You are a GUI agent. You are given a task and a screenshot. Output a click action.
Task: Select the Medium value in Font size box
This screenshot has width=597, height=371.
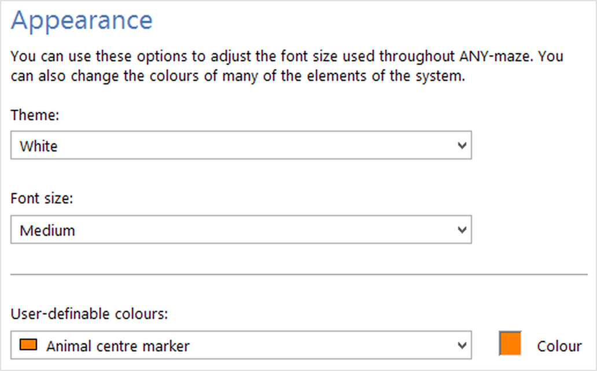[x=47, y=231]
